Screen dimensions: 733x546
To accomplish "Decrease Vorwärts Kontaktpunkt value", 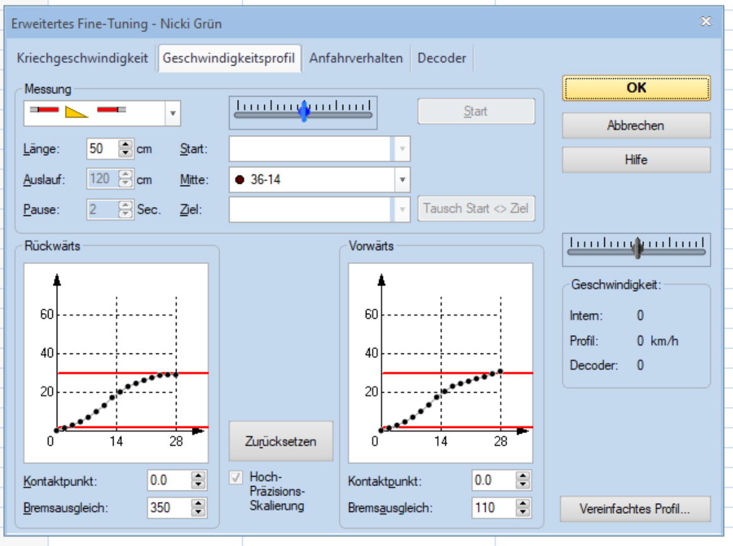I will tap(523, 485).
